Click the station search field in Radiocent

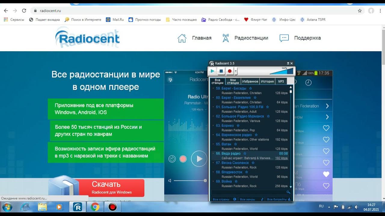[x=248, y=192]
